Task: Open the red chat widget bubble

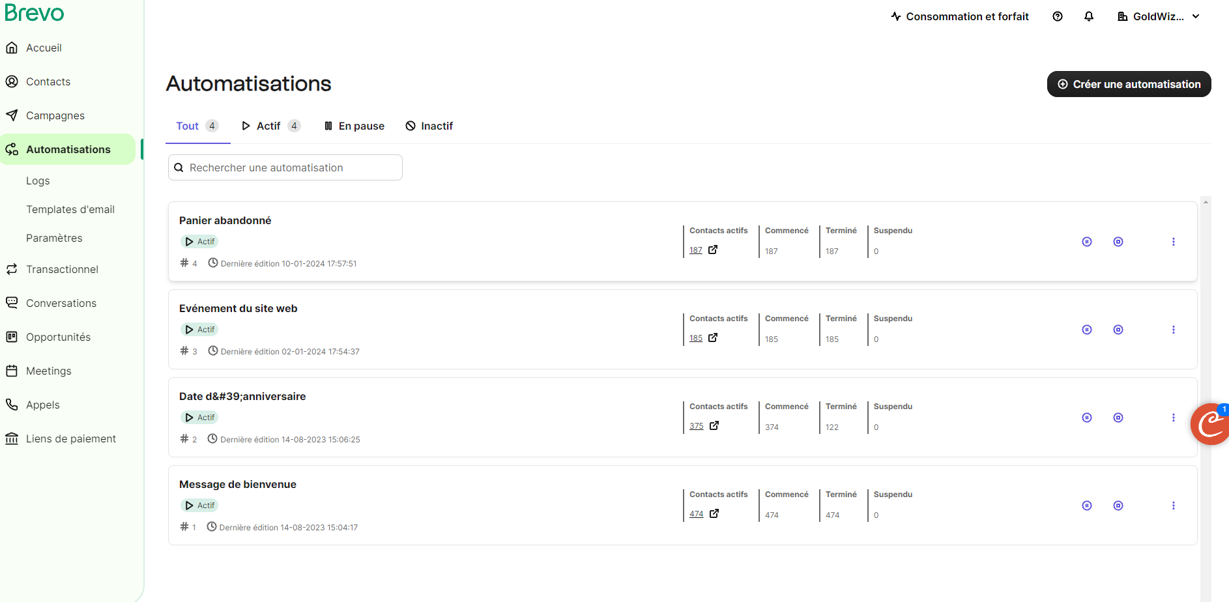Action: click(x=1210, y=424)
